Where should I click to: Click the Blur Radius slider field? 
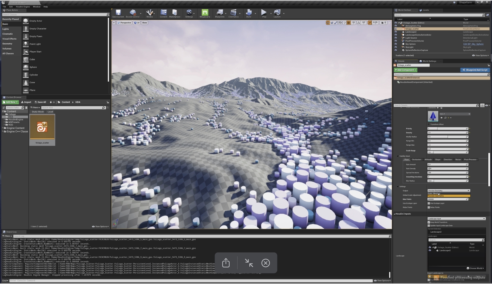point(448,181)
